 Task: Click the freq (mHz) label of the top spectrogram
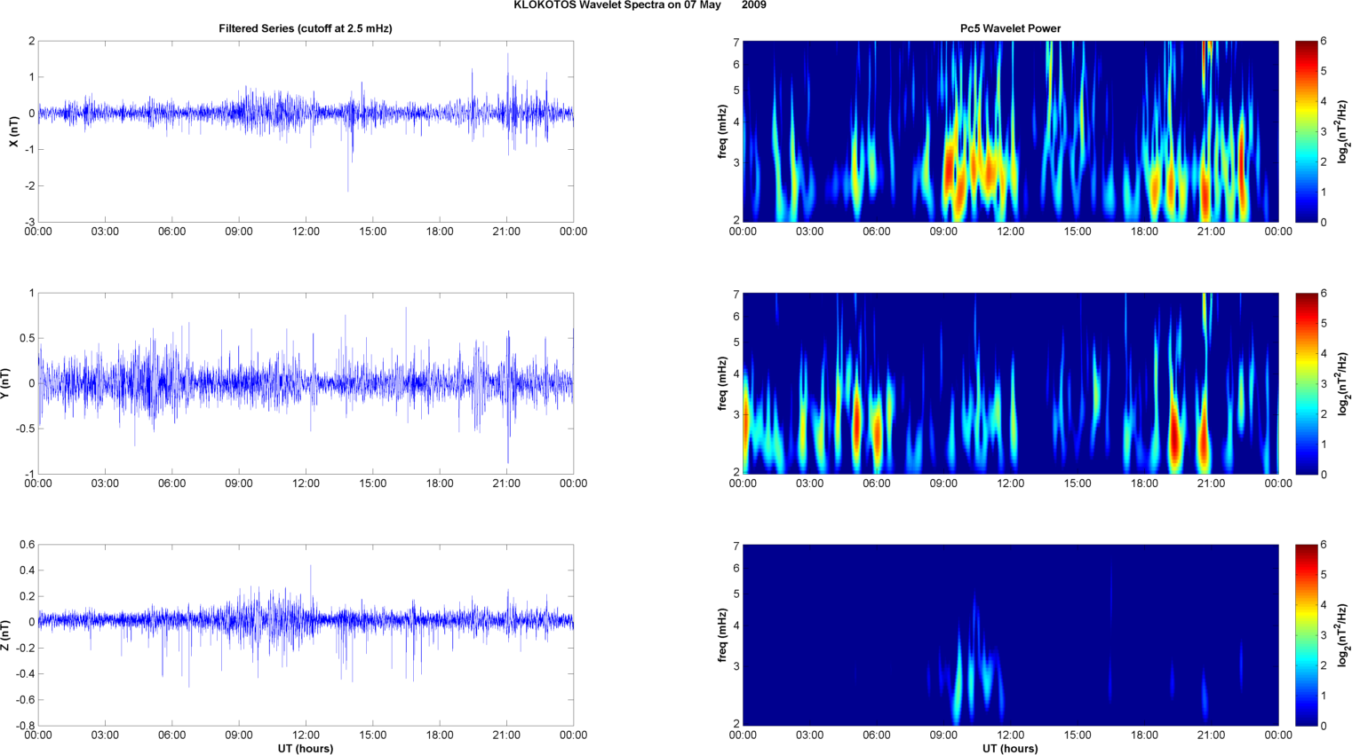tap(723, 131)
